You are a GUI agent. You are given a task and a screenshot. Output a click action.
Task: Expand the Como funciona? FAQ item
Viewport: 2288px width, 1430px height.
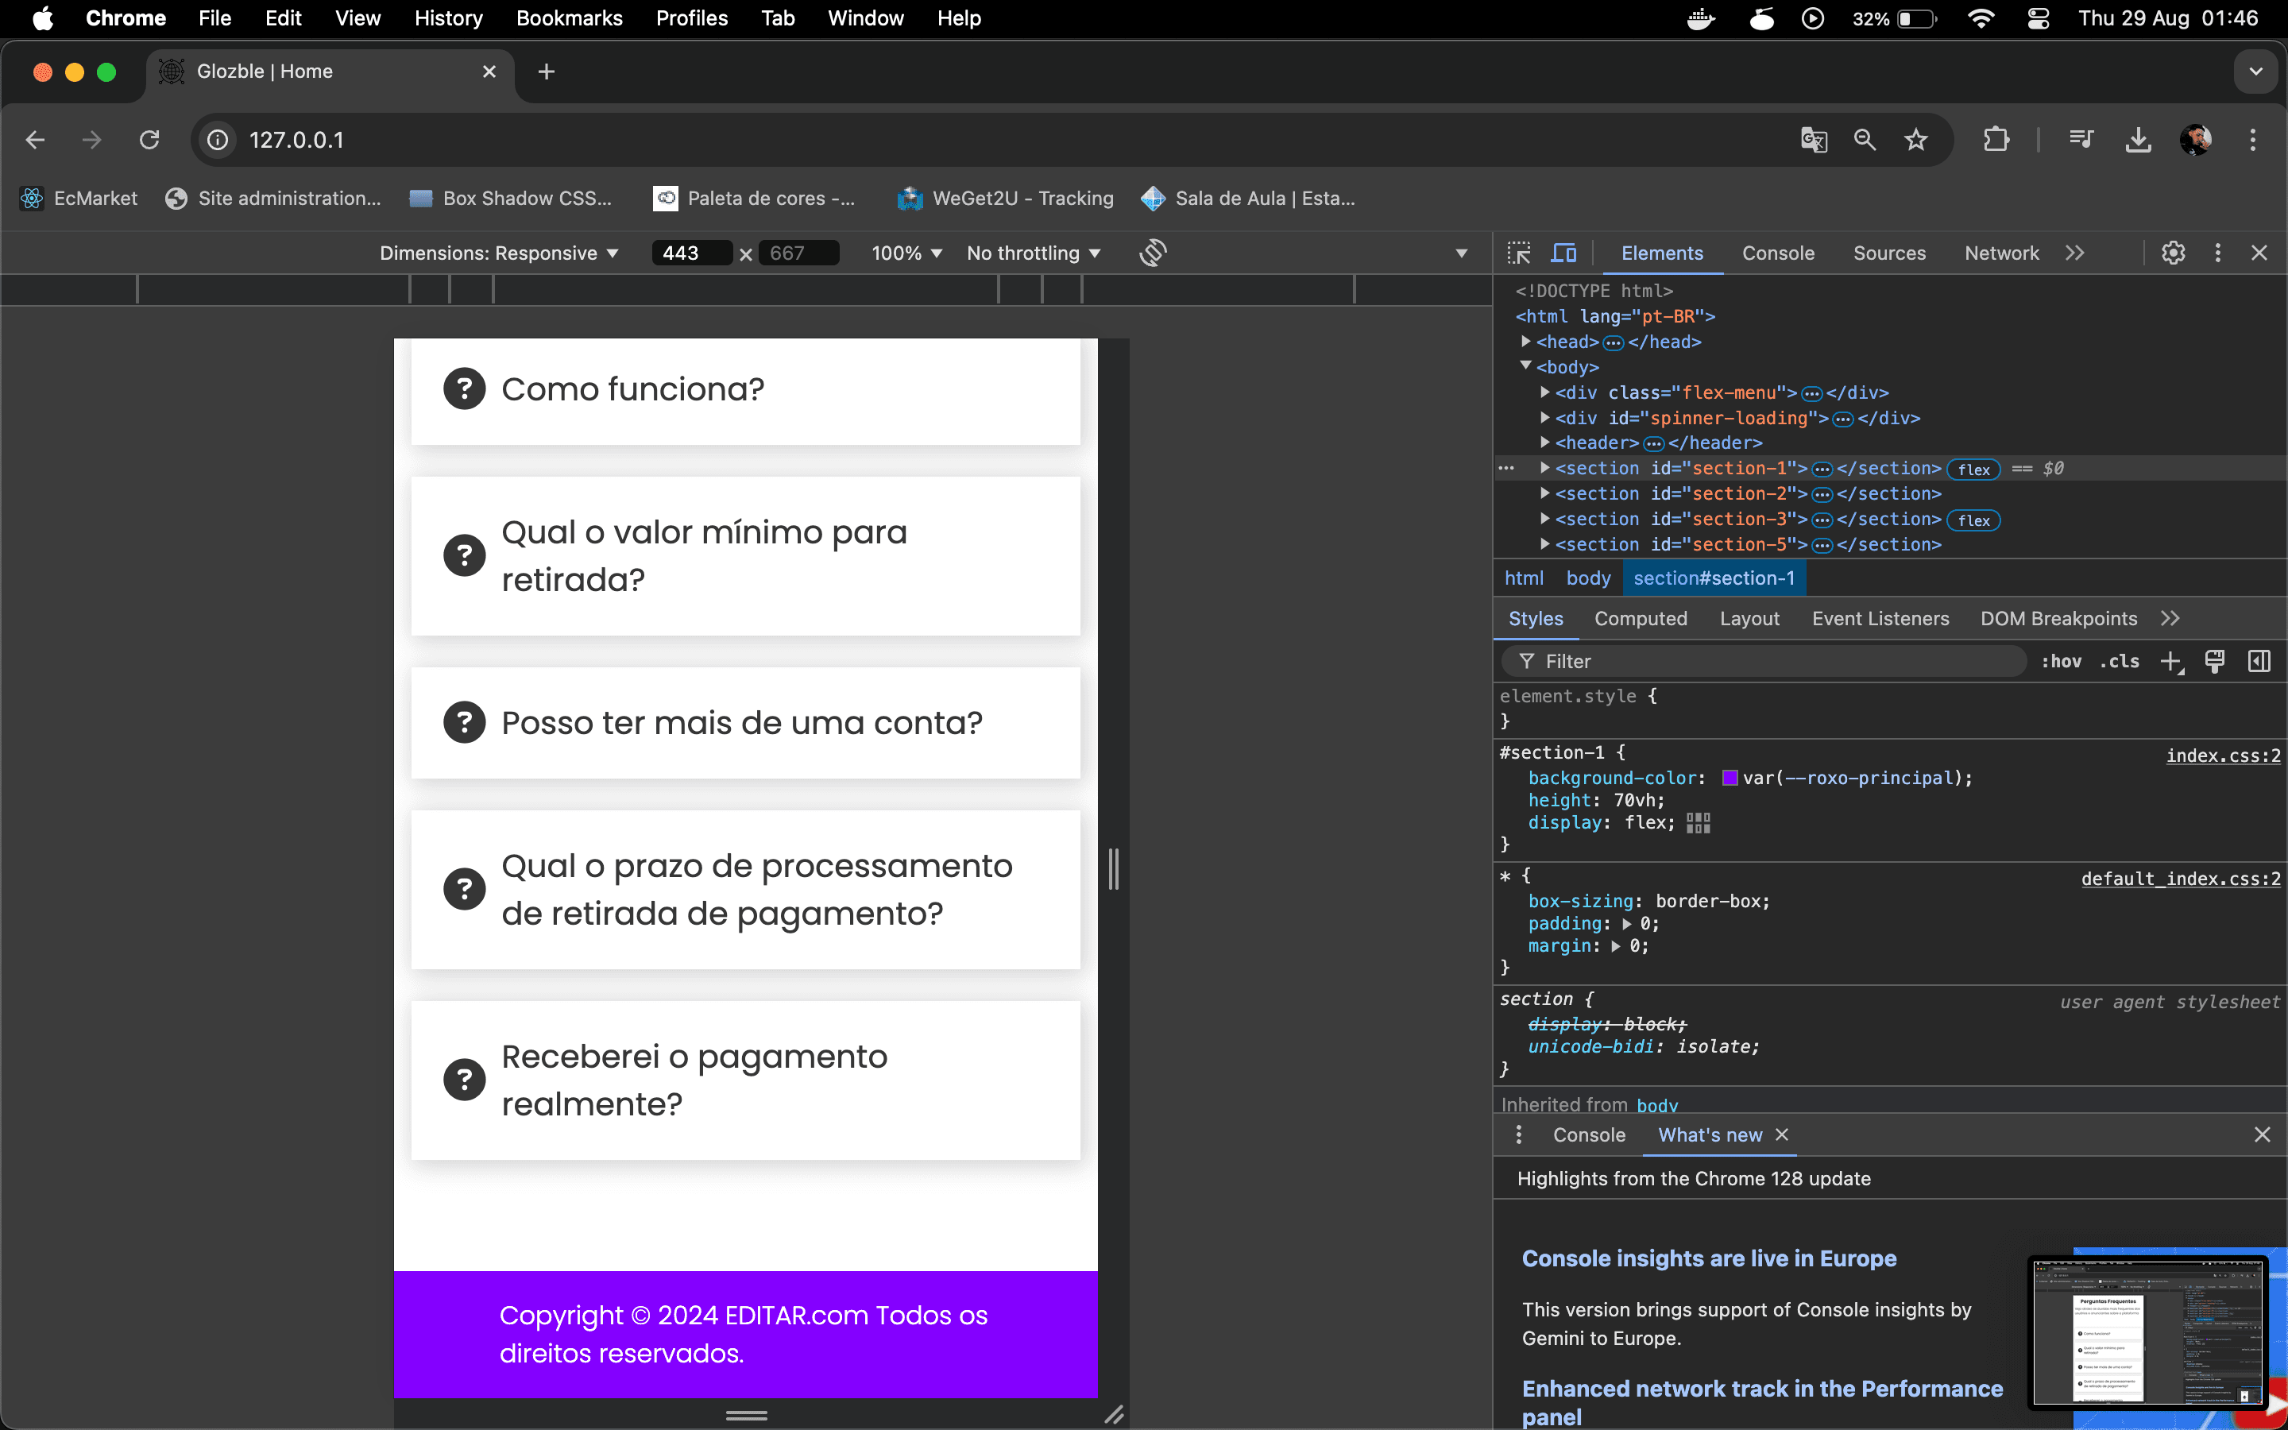pos(745,389)
